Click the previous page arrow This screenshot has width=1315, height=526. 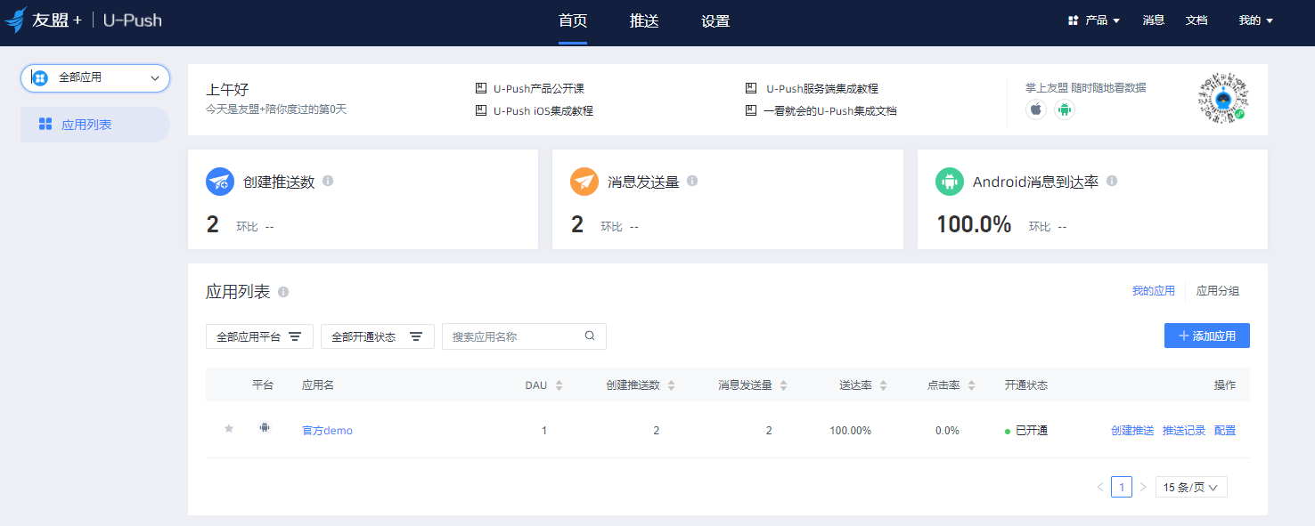coord(1100,487)
